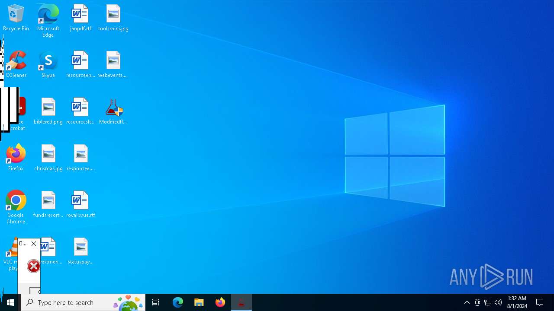Click the Meet Now tray icon
Screen dimensions: 554x311
(x=477, y=302)
